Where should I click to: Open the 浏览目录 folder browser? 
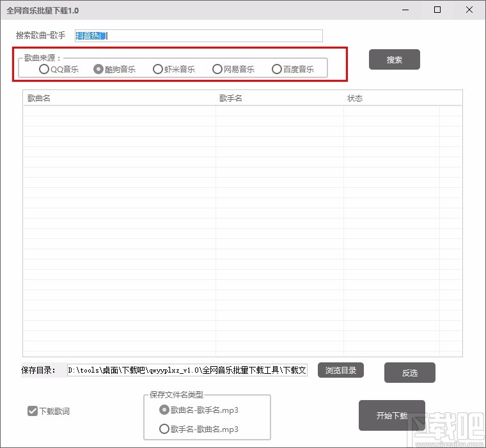[341, 370]
